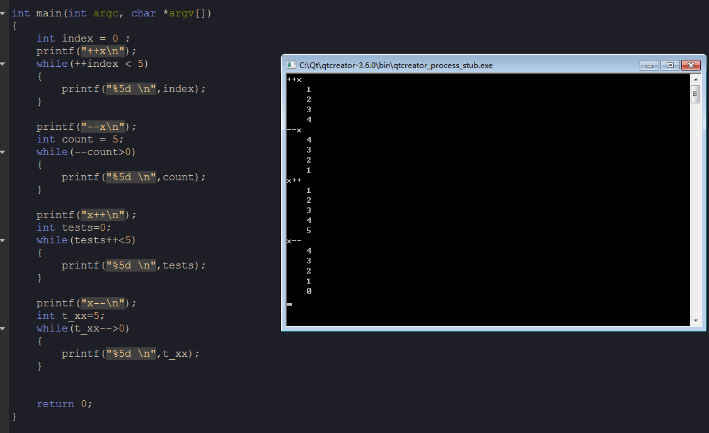Click the console window title text

[x=396, y=66]
